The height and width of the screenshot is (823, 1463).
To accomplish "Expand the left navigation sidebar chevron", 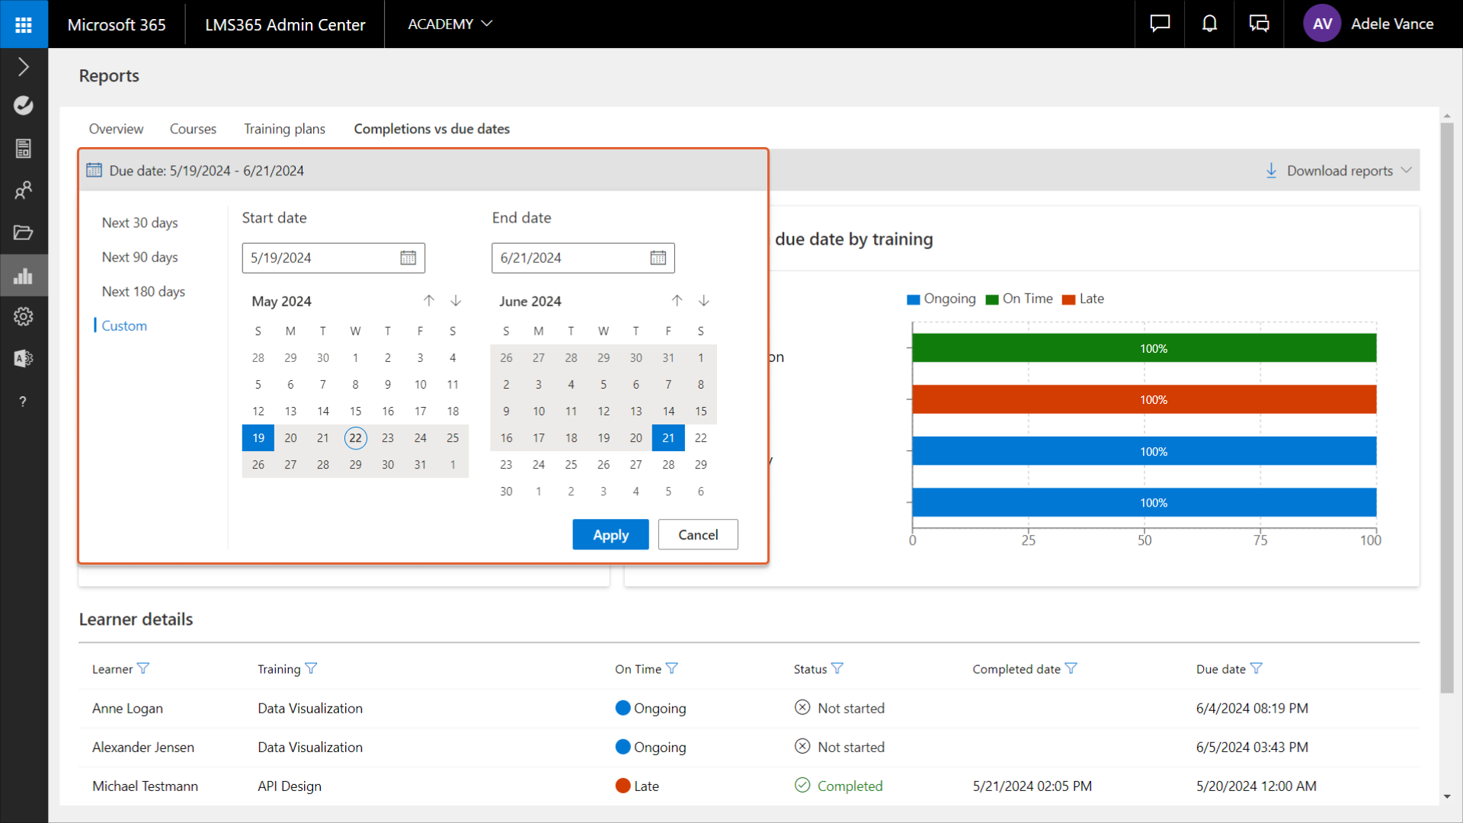I will coord(24,67).
